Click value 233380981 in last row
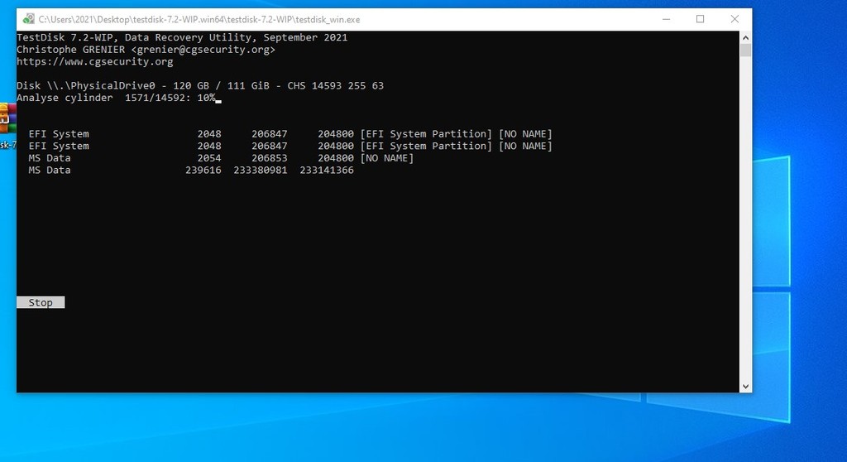 tap(261, 170)
